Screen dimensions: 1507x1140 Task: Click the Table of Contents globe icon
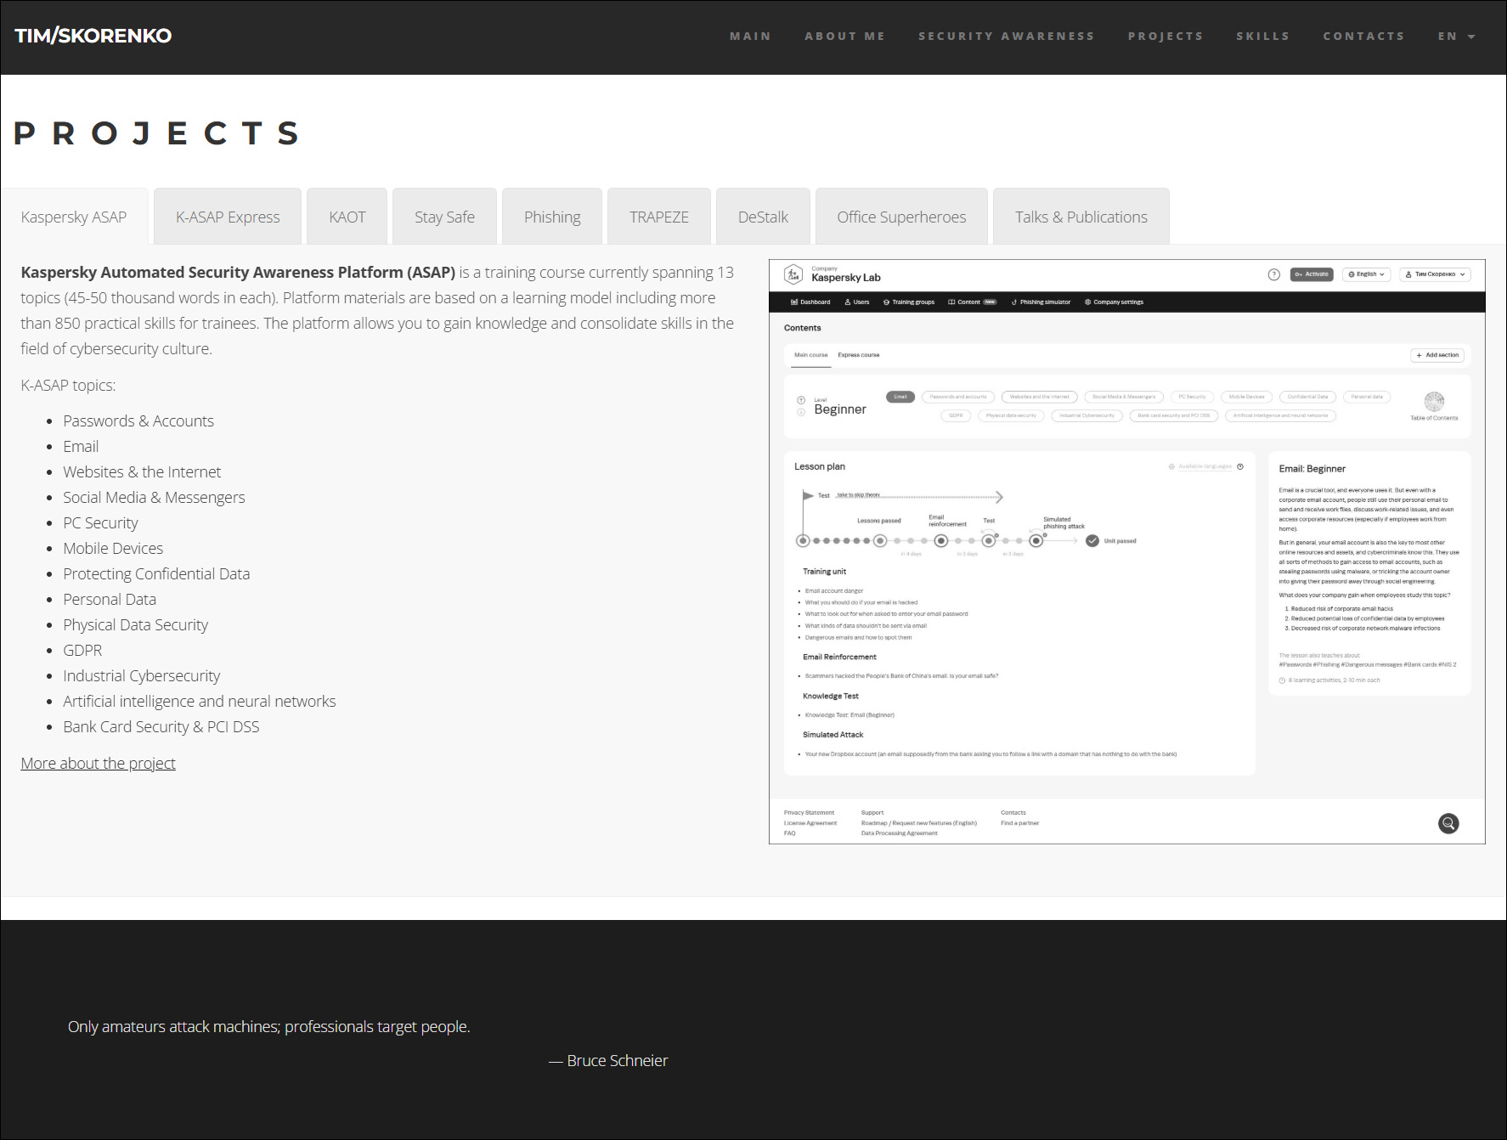coord(1434,401)
